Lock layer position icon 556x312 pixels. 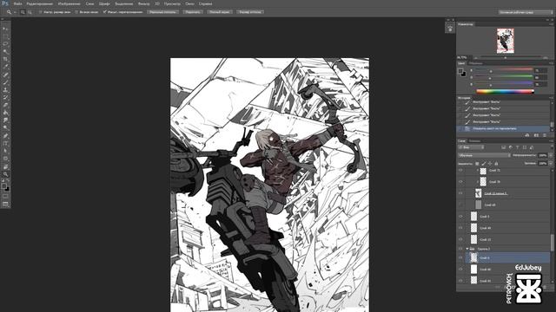click(490, 164)
